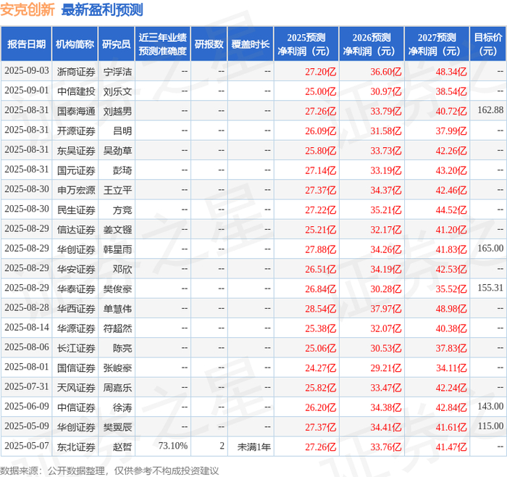Click the 48.34亿 forecast value
The height and width of the screenshot is (477, 507).
[x=451, y=72]
